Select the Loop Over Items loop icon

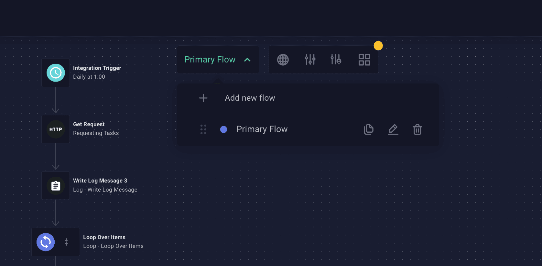tap(46, 242)
